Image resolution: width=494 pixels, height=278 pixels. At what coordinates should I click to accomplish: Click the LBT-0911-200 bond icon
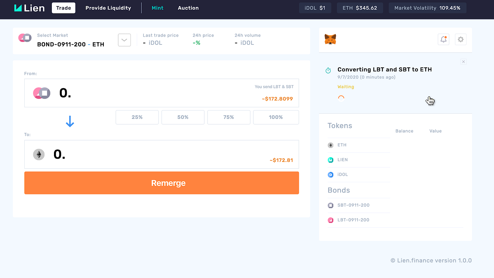tap(331, 220)
